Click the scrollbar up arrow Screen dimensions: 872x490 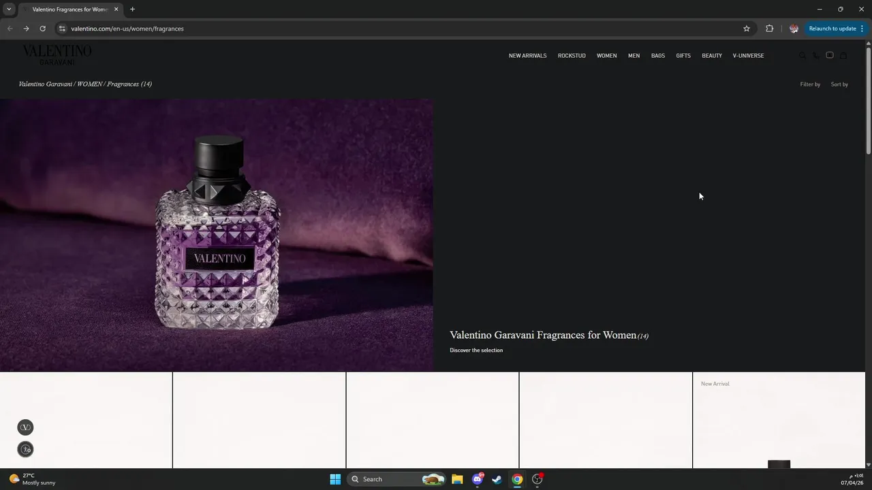point(869,44)
